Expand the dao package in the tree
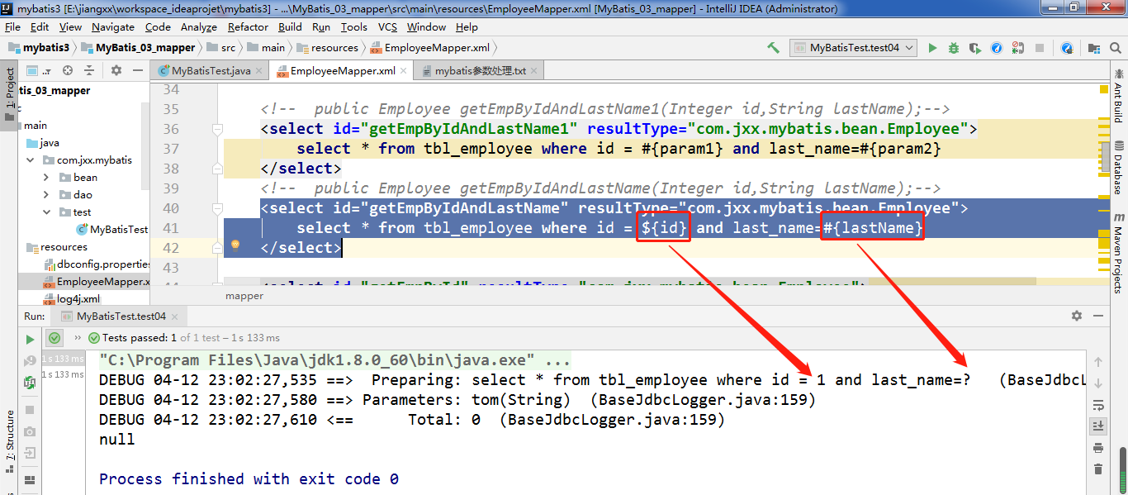Image resolution: width=1128 pixels, height=495 pixels. [47, 195]
